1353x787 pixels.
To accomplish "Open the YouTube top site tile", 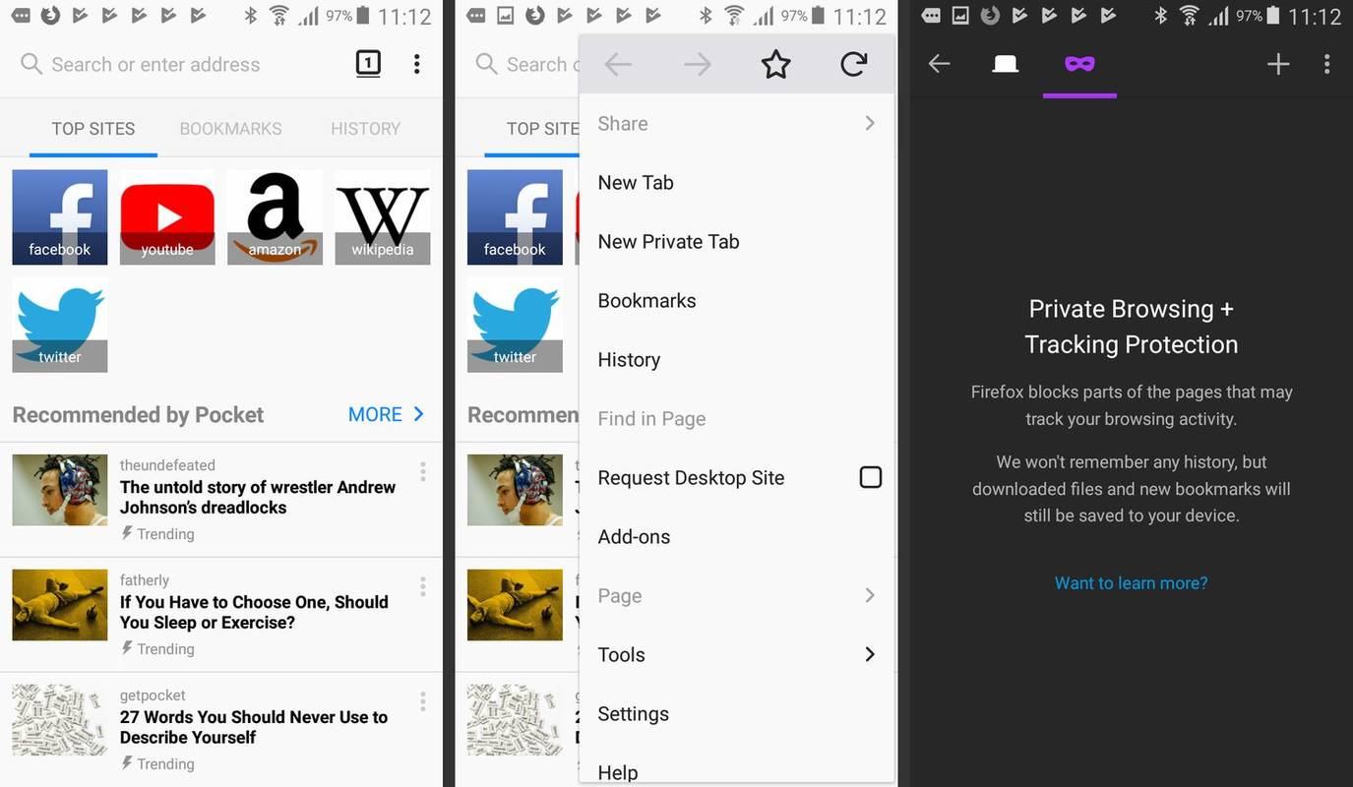I will [167, 217].
